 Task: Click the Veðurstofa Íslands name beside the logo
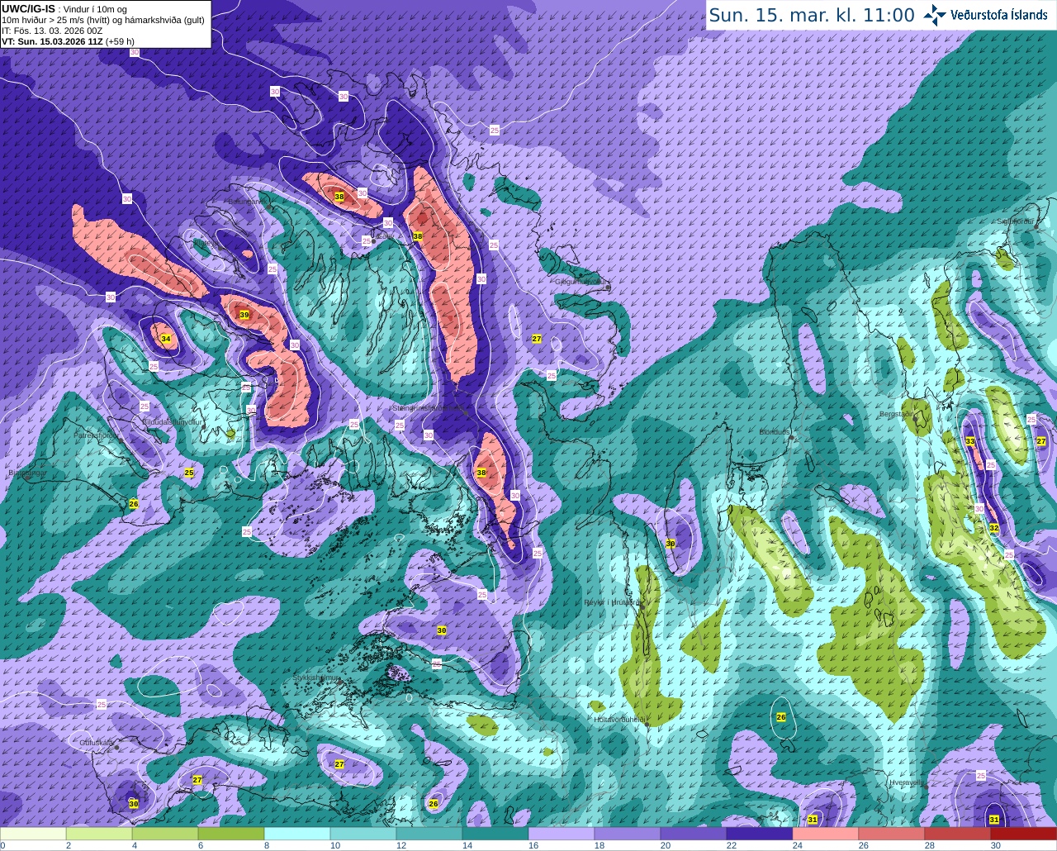(x=998, y=15)
